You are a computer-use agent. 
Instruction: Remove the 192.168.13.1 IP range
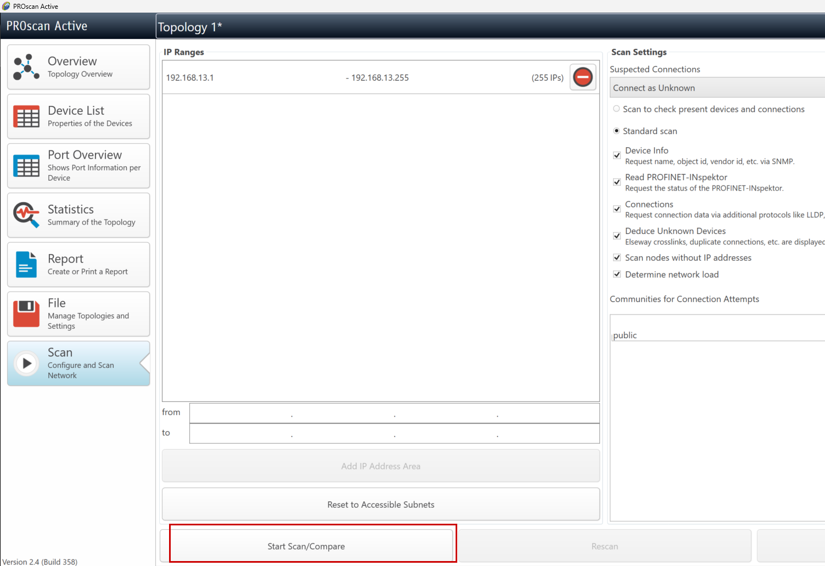pyautogui.click(x=583, y=77)
